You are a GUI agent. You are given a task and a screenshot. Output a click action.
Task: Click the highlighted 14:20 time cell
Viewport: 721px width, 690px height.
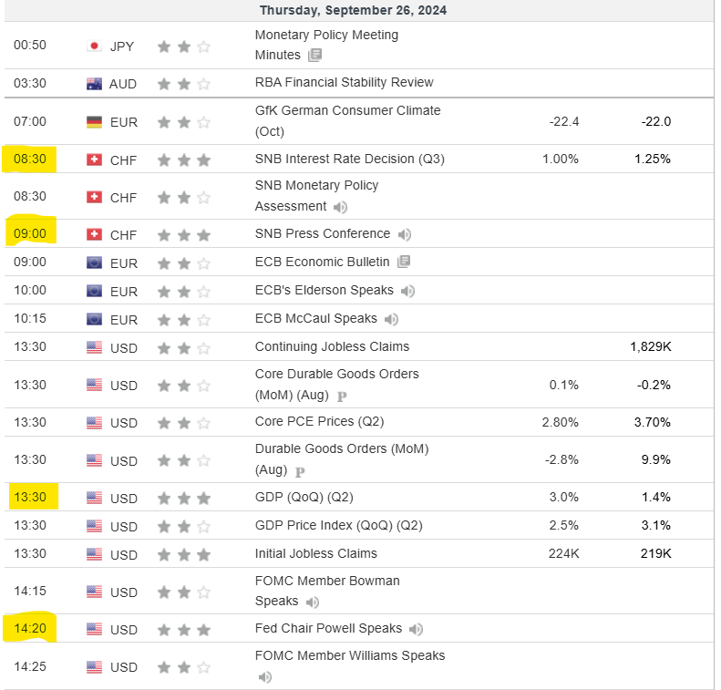[x=30, y=628]
